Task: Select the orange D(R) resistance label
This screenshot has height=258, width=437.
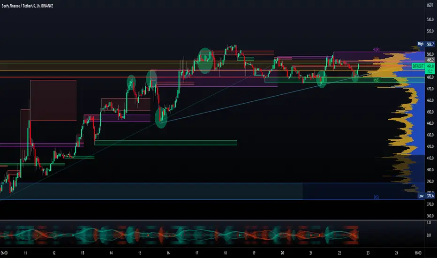Action: 376,58
